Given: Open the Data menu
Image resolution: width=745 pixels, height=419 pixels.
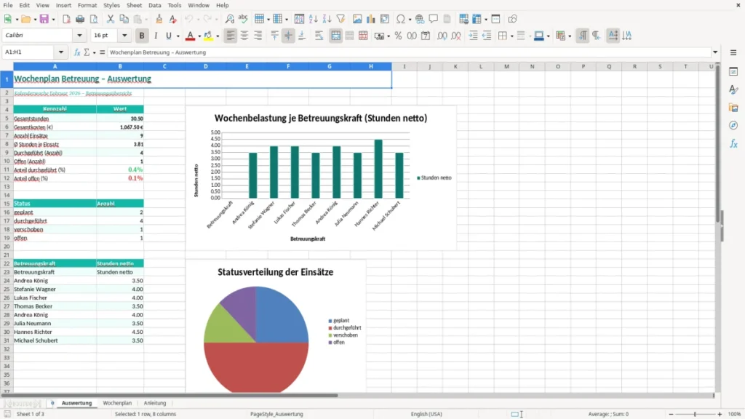Looking at the screenshot, I should click(x=154, y=5).
